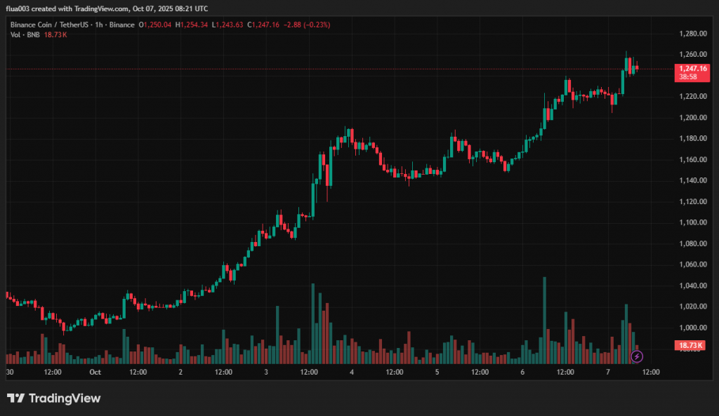Click the open price O1,250.04 in legend
719x416 pixels.
coord(157,25)
